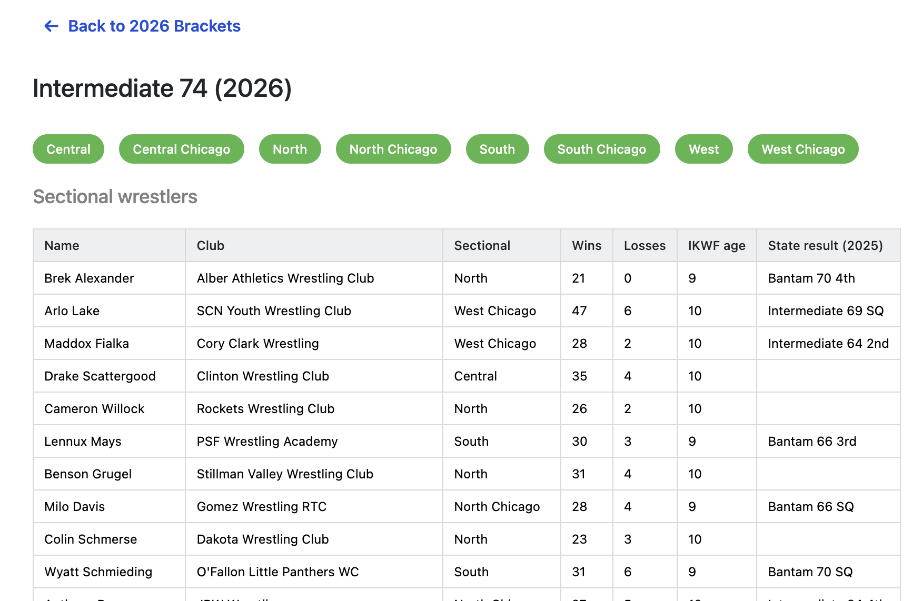
Task: Click the Wins column header
Action: pos(586,246)
